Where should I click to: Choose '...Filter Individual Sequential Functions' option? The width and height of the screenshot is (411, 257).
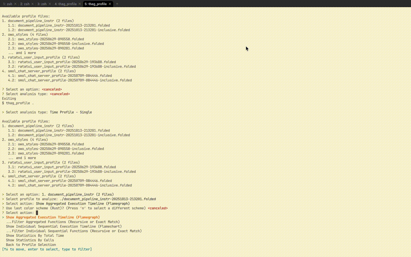click(74, 231)
